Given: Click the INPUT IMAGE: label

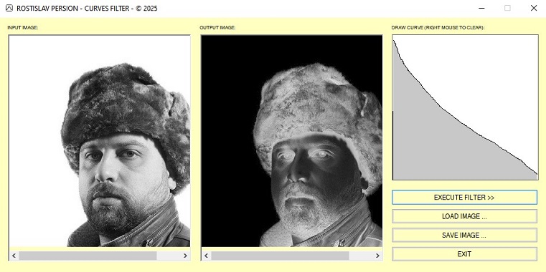Looking at the screenshot, I should pyautogui.click(x=23, y=27).
